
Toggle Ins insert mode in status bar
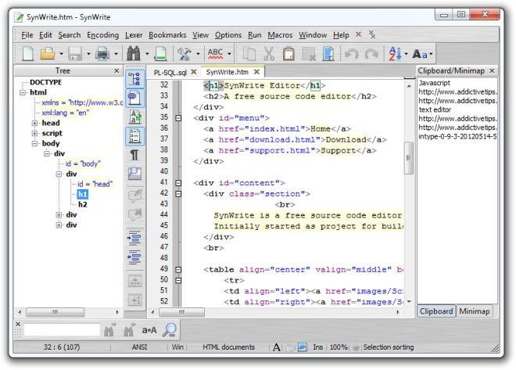[x=317, y=347]
